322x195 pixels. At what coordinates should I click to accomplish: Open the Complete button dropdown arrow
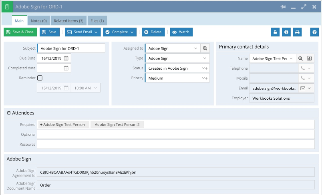132,32
